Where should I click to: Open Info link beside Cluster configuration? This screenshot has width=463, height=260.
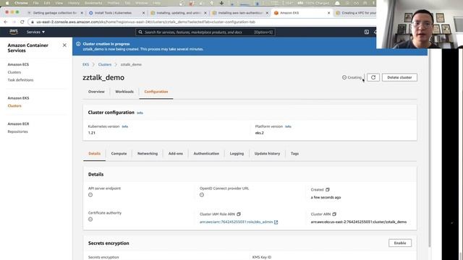pyautogui.click(x=140, y=113)
